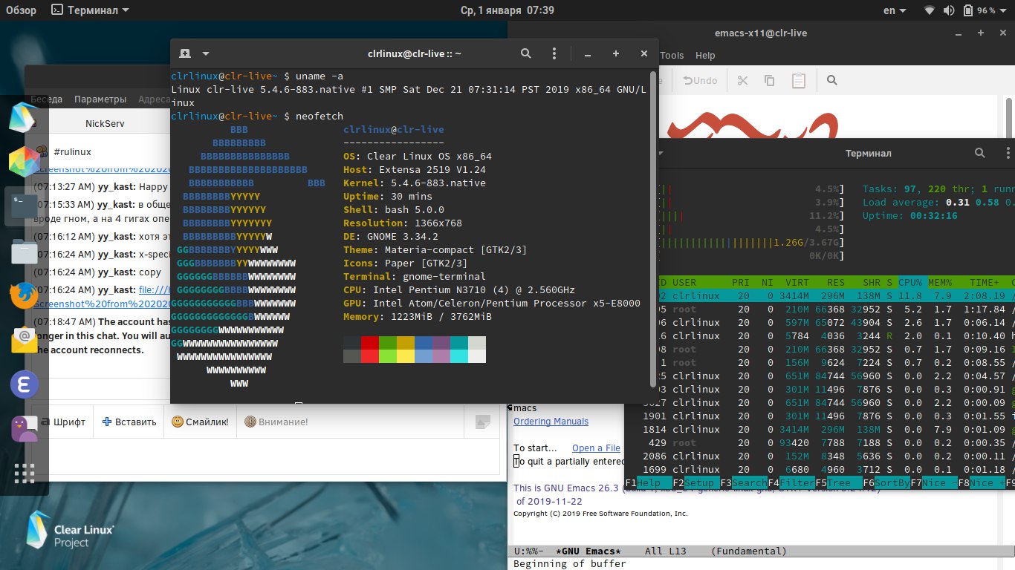Click the USER column header in htop

pyautogui.click(x=684, y=282)
